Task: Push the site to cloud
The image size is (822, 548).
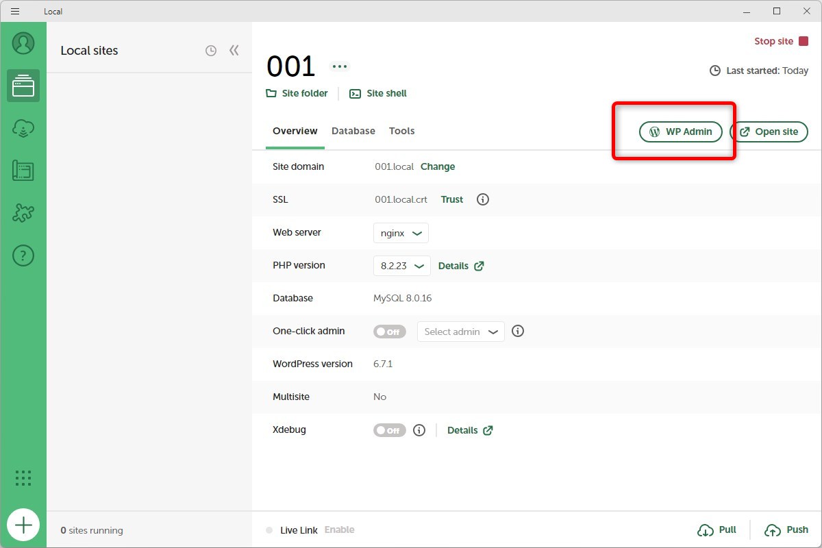Action: tap(787, 530)
